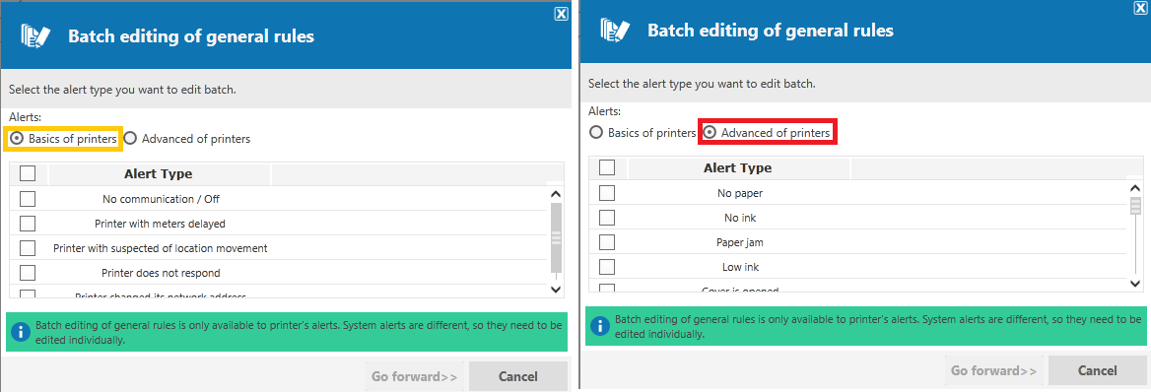The height and width of the screenshot is (392, 1151).
Task: Click the batch editing icon in left dialog header
Action: coord(35,36)
